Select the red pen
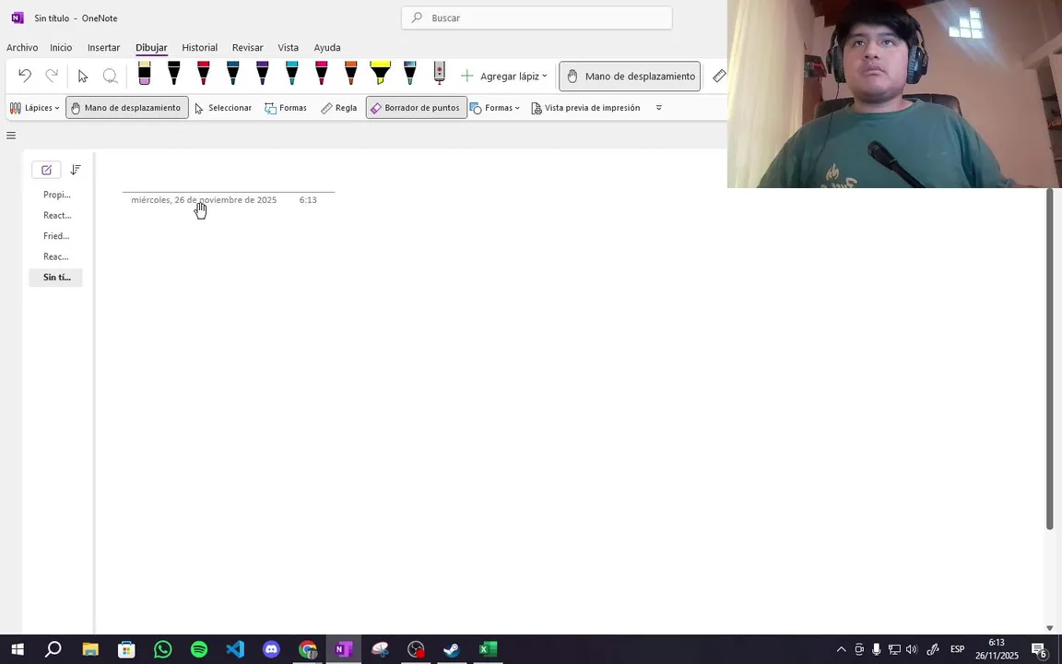The image size is (1062, 664). pyautogui.click(x=203, y=73)
